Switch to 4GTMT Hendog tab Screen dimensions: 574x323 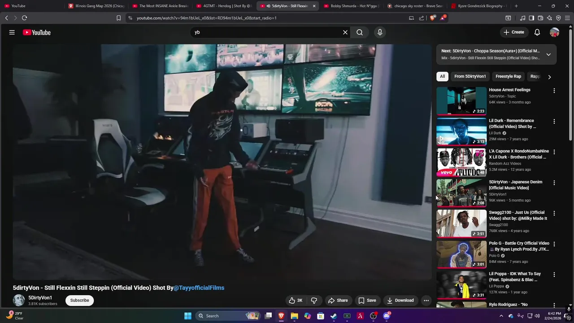click(224, 6)
